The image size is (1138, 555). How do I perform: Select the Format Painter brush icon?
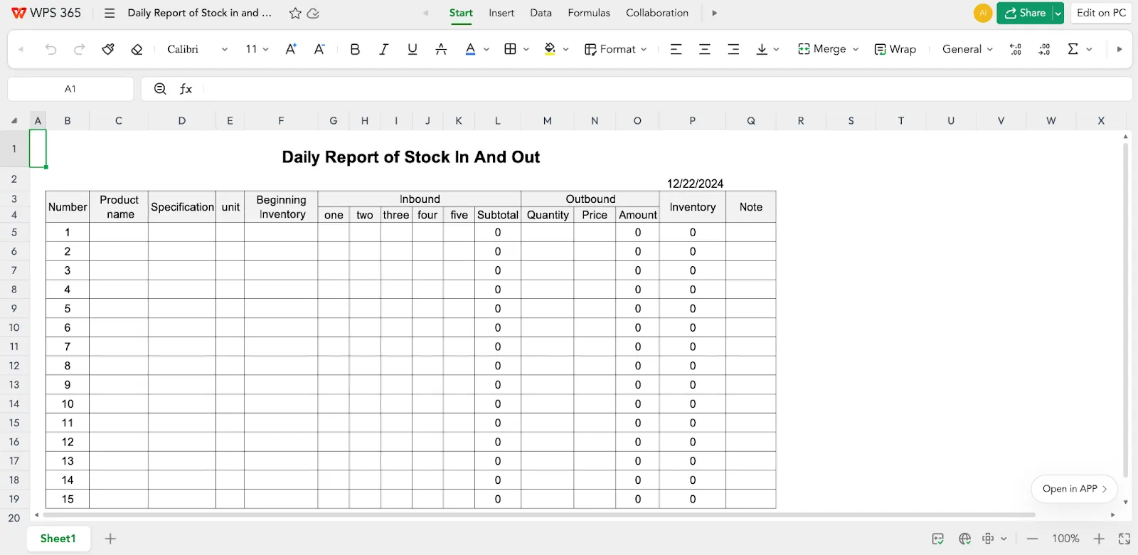(x=108, y=49)
